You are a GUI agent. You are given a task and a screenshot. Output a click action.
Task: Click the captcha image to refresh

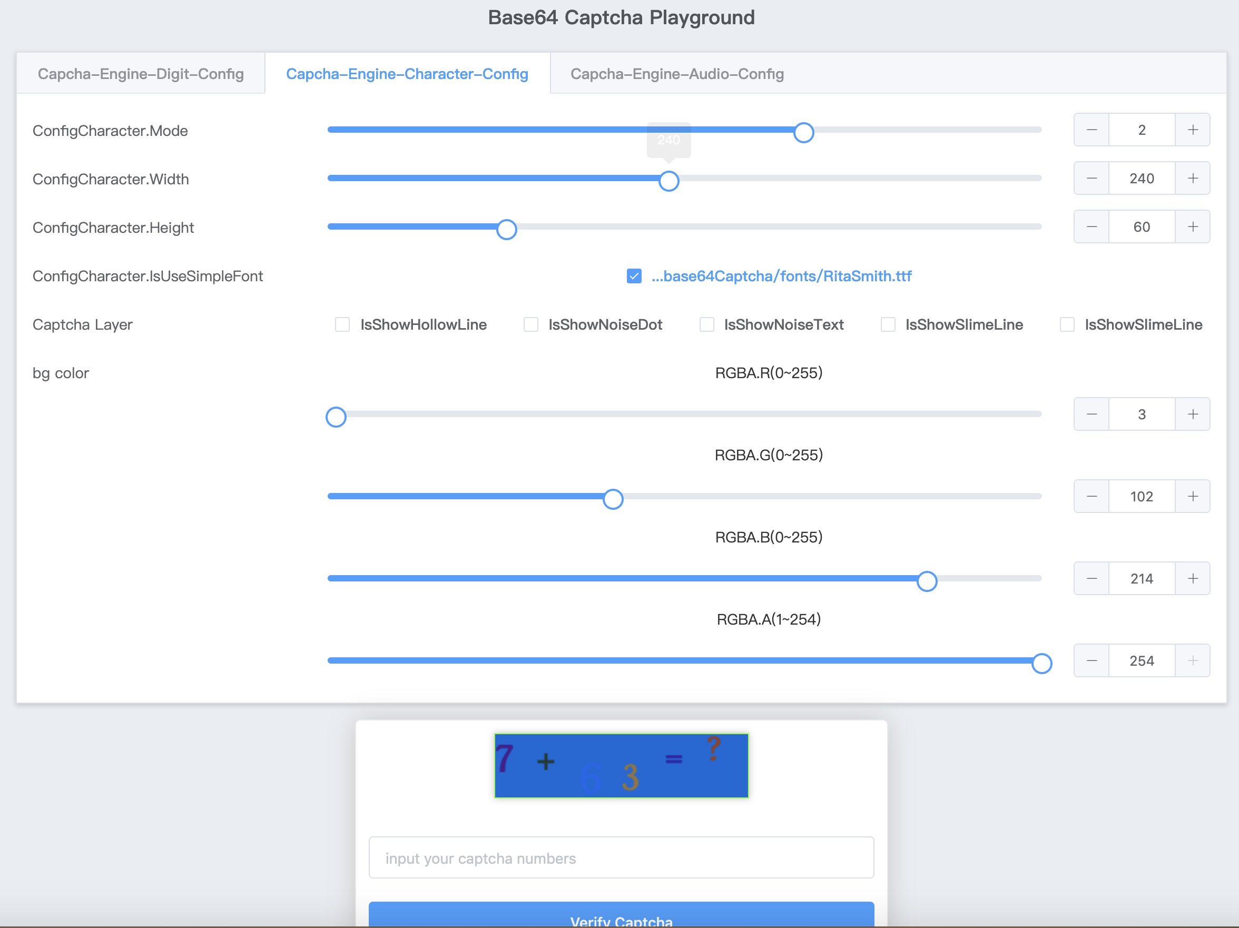[x=621, y=766]
